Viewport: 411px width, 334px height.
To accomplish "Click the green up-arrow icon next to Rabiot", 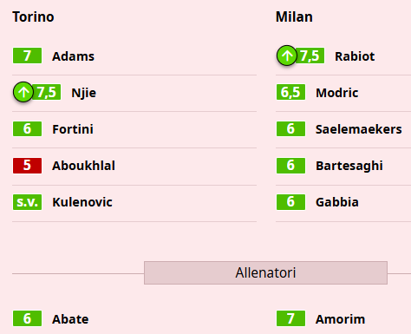I will point(287,56).
